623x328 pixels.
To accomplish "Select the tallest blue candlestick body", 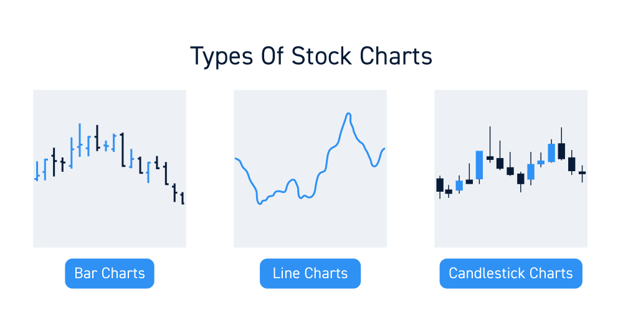I will click(479, 165).
